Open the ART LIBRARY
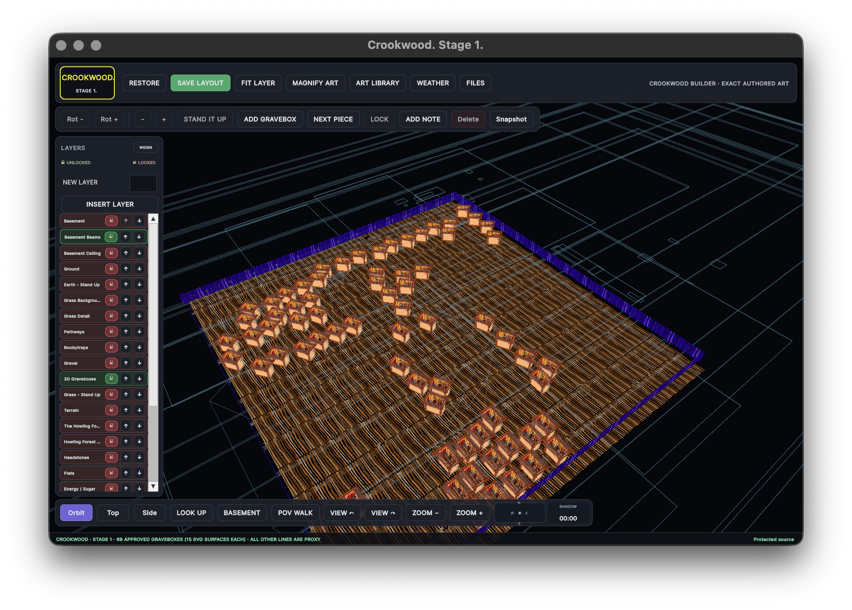This screenshot has width=852, height=610. point(378,83)
